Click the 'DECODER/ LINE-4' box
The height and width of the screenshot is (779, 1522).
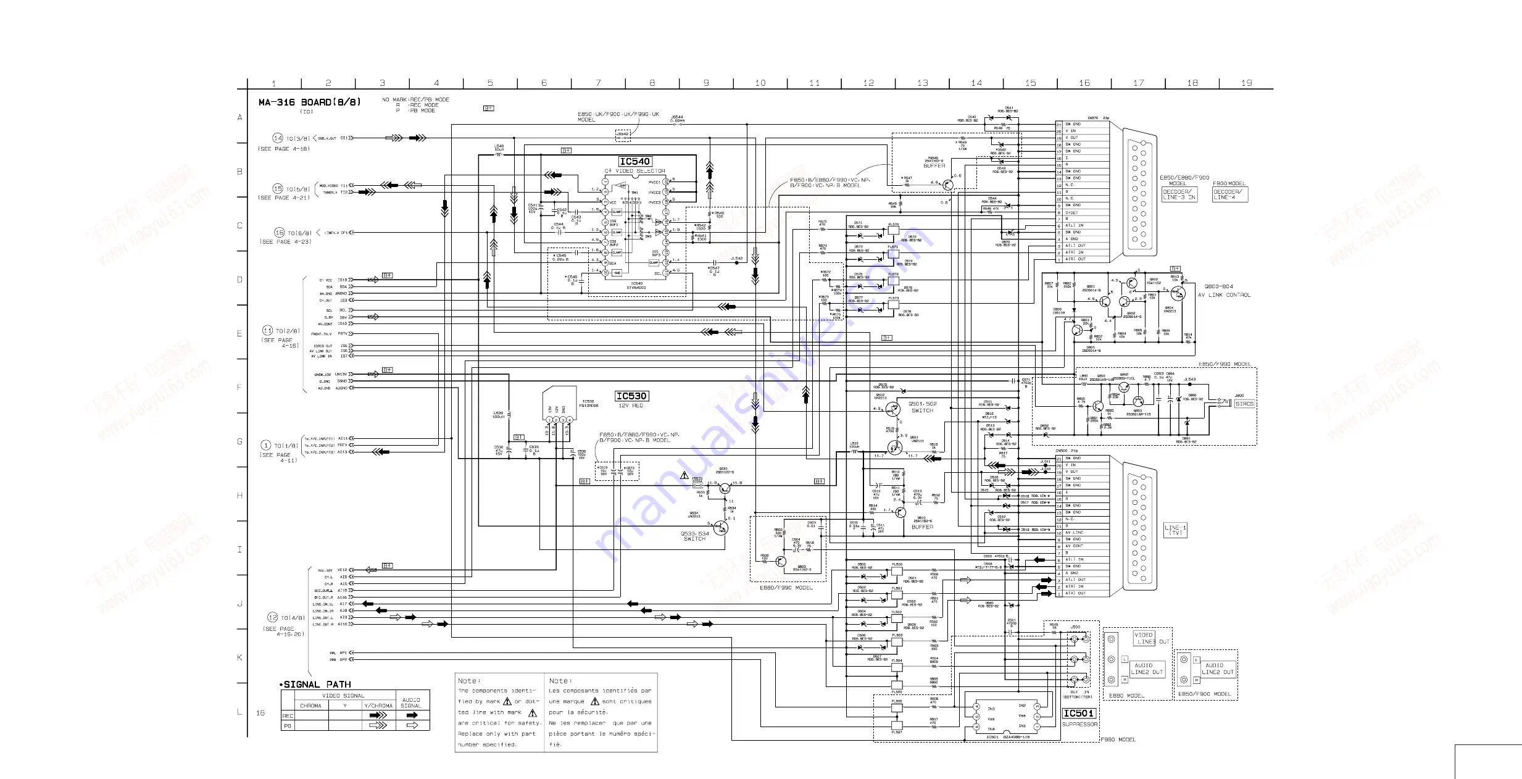tap(1229, 194)
